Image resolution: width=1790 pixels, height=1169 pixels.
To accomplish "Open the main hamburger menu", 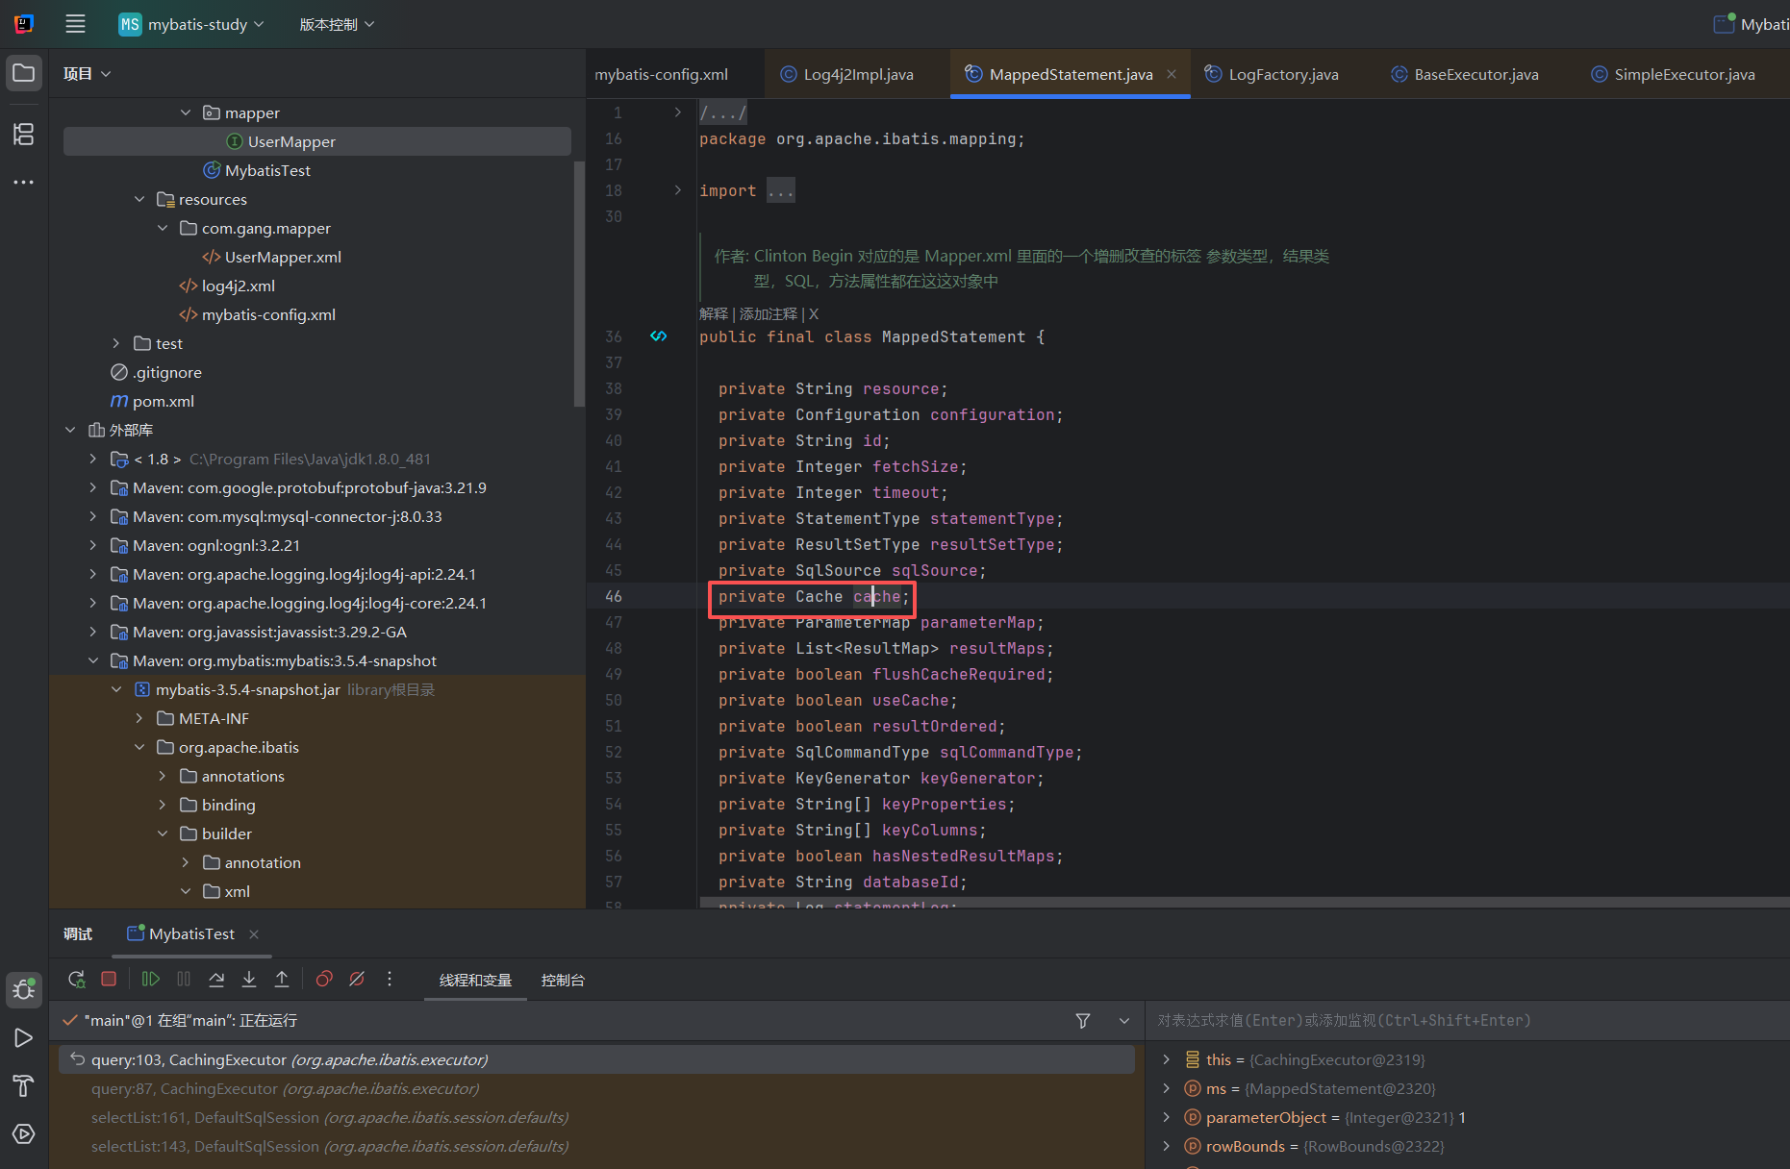I will (75, 24).
